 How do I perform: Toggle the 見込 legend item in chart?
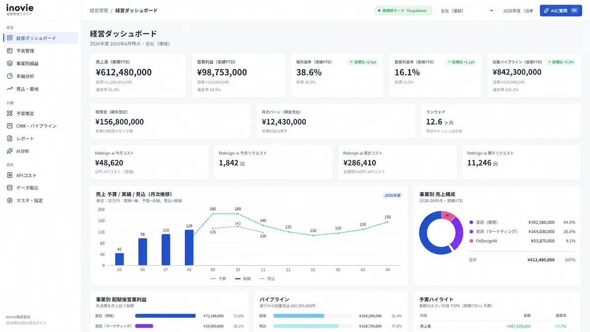267,278
